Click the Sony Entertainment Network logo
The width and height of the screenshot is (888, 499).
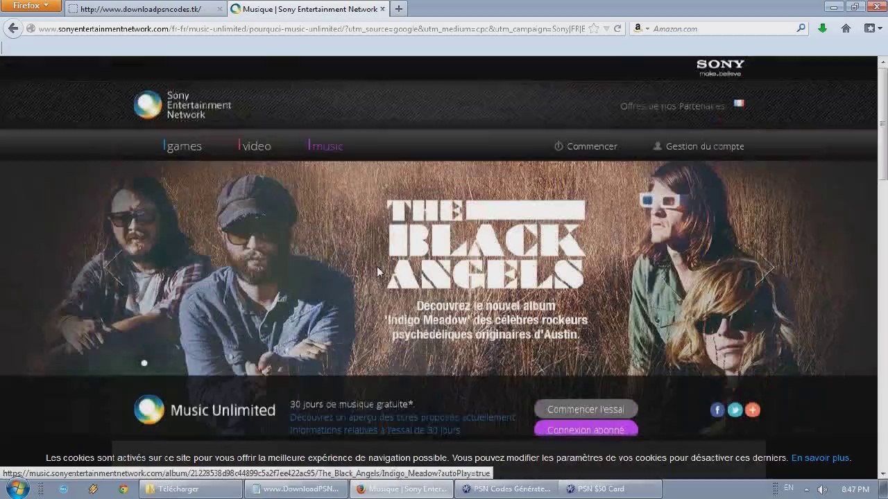tap(182, 105)
